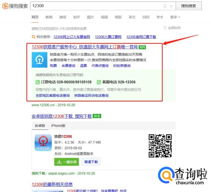Click the green 一键安装 button
The height and width of the screenshot is (192, 211).
tap(66, 162)
